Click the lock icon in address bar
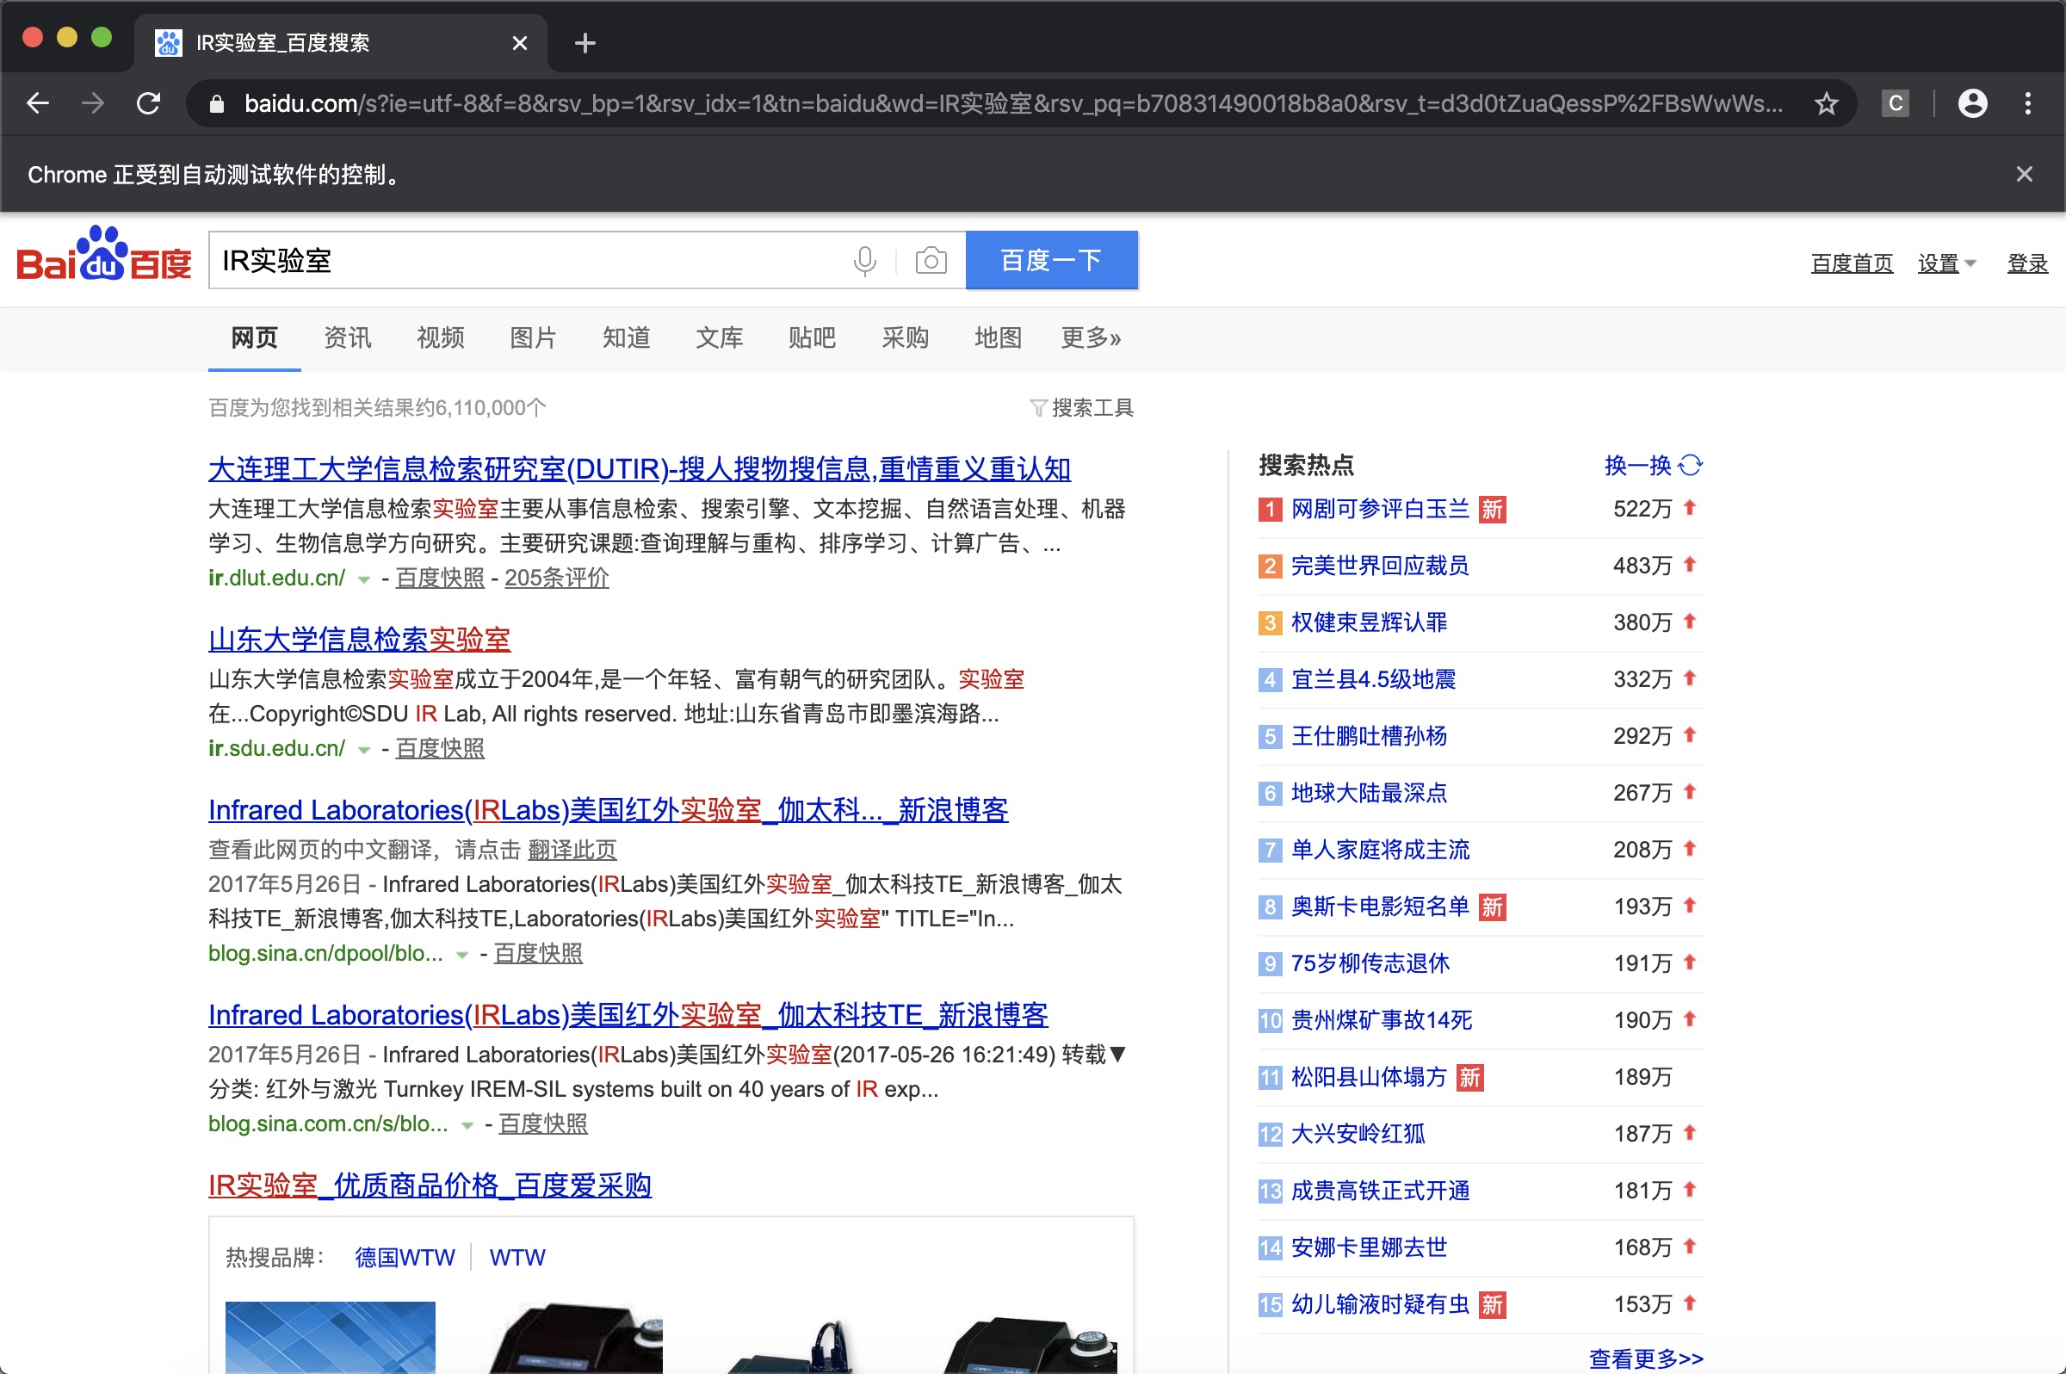2066x1374 pixels. (216, 104)
